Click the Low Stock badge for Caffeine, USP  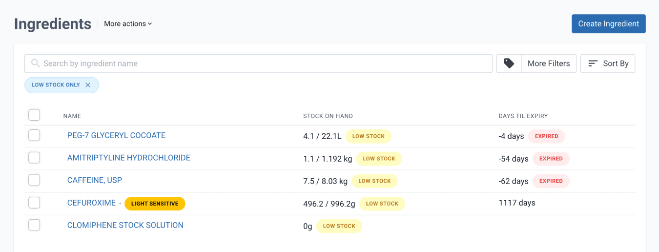tap(375, 181)
